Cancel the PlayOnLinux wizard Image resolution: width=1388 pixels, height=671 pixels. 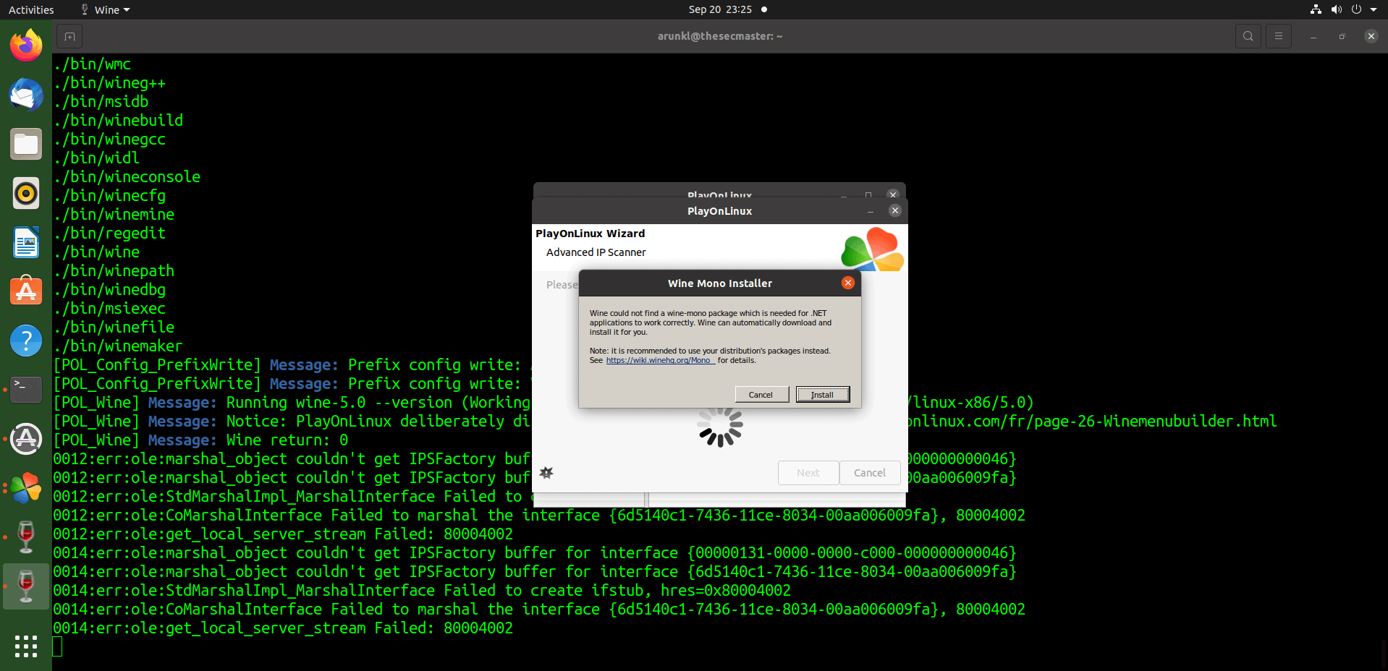coord(870,473)
